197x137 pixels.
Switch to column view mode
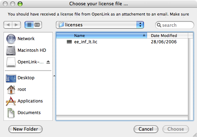[37, 25]
